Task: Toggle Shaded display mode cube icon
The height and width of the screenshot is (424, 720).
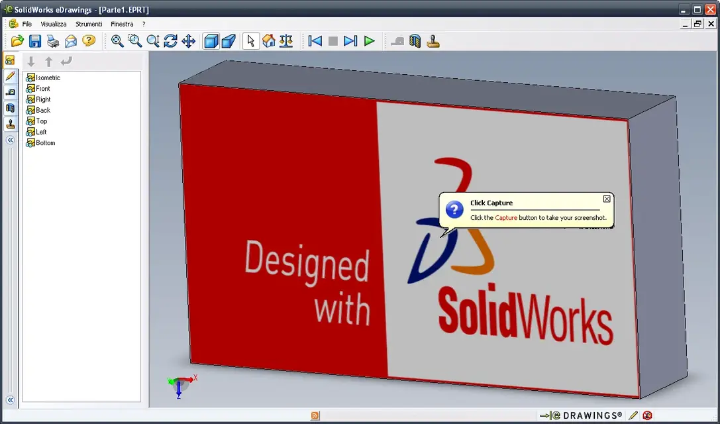Action: [x=211, y=41]
